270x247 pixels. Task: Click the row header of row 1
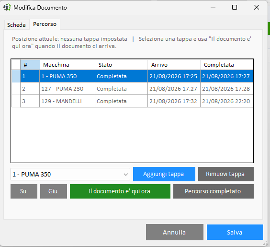coord(16,76)
